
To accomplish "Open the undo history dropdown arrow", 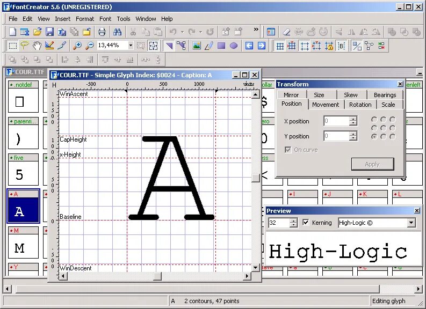I will pos(182,32).
